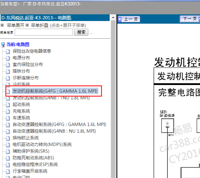Click the page icon beside 保险丝&继电器信息
The height and width of the screenshot is (178, 200).
(8, 51)
